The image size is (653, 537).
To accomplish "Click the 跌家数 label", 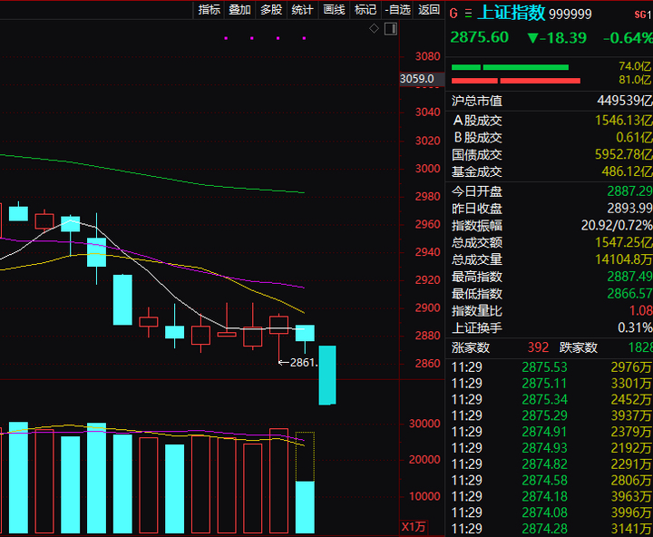I will [x=579, y=347].
